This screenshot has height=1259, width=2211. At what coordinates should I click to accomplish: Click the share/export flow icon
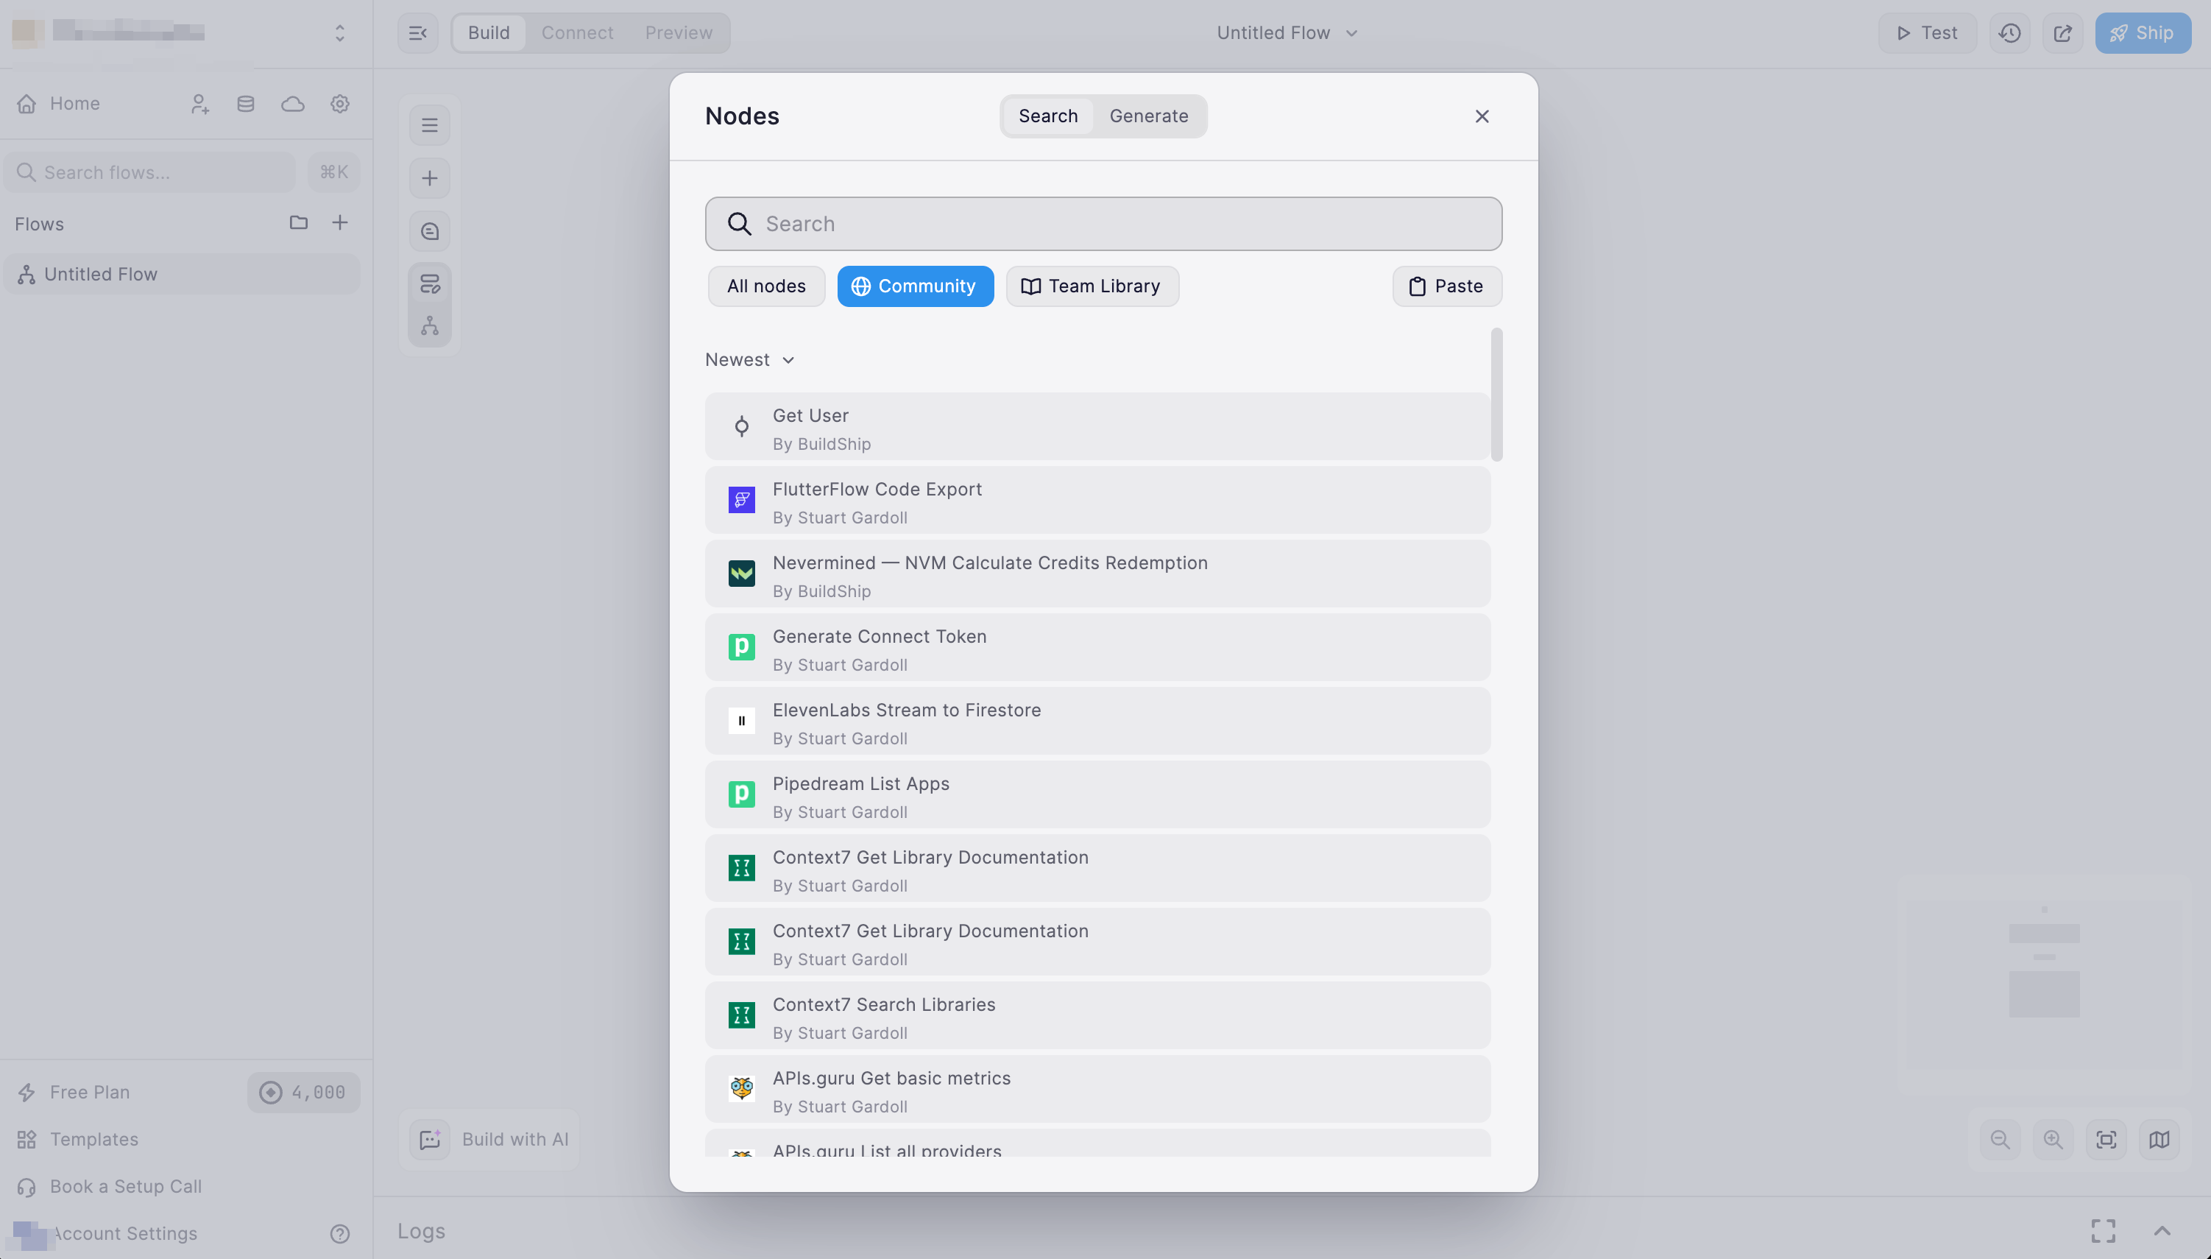pos(2062,33)
